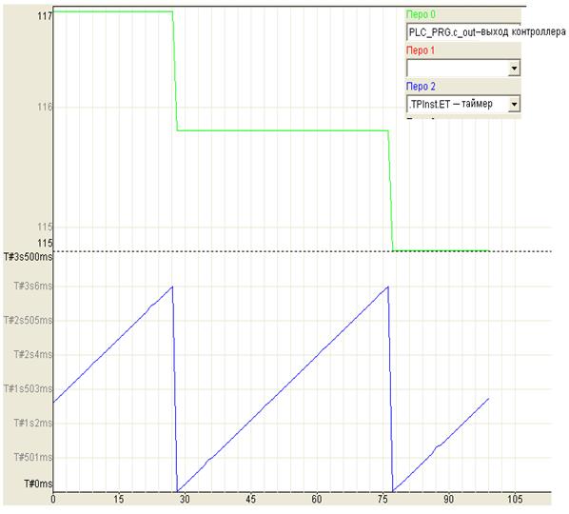
Task: Click the T#2s505ms axis label
Action: [x=29, y=320]
